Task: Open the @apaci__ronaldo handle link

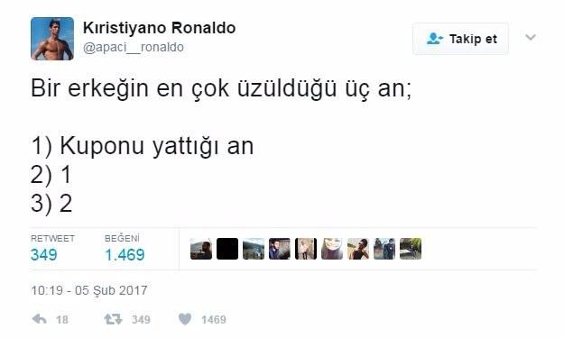Action: point(134,47)
